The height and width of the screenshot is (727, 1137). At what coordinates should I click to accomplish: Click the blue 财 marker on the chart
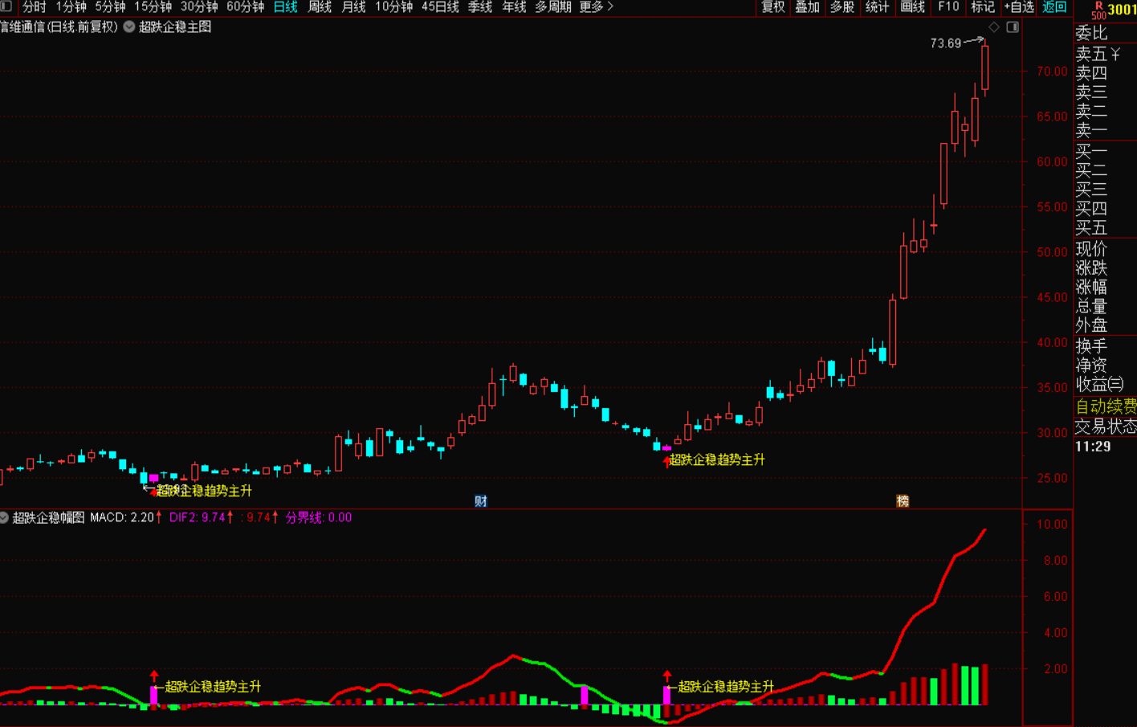(x=481, y=501)
